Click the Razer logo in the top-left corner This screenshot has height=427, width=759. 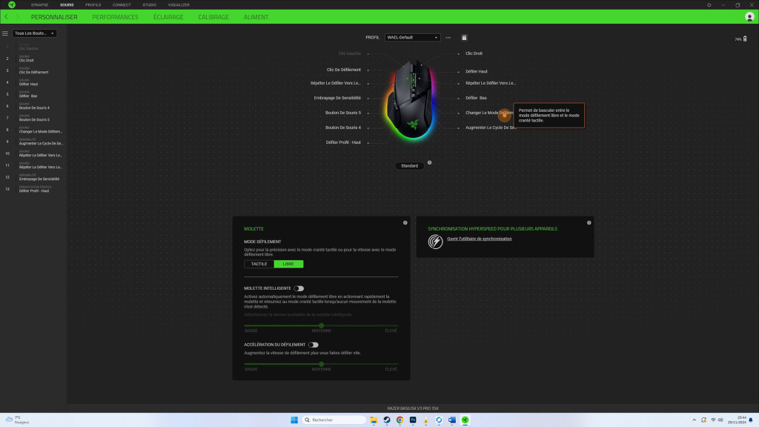[x=12, y=5]
